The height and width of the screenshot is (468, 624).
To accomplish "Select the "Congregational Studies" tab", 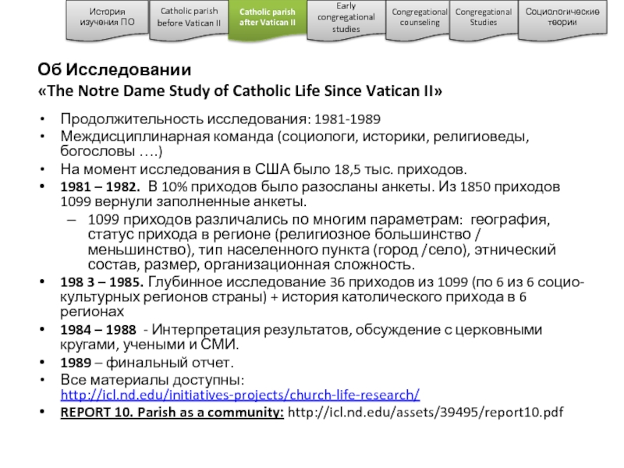I will click(x=483, y=17).
